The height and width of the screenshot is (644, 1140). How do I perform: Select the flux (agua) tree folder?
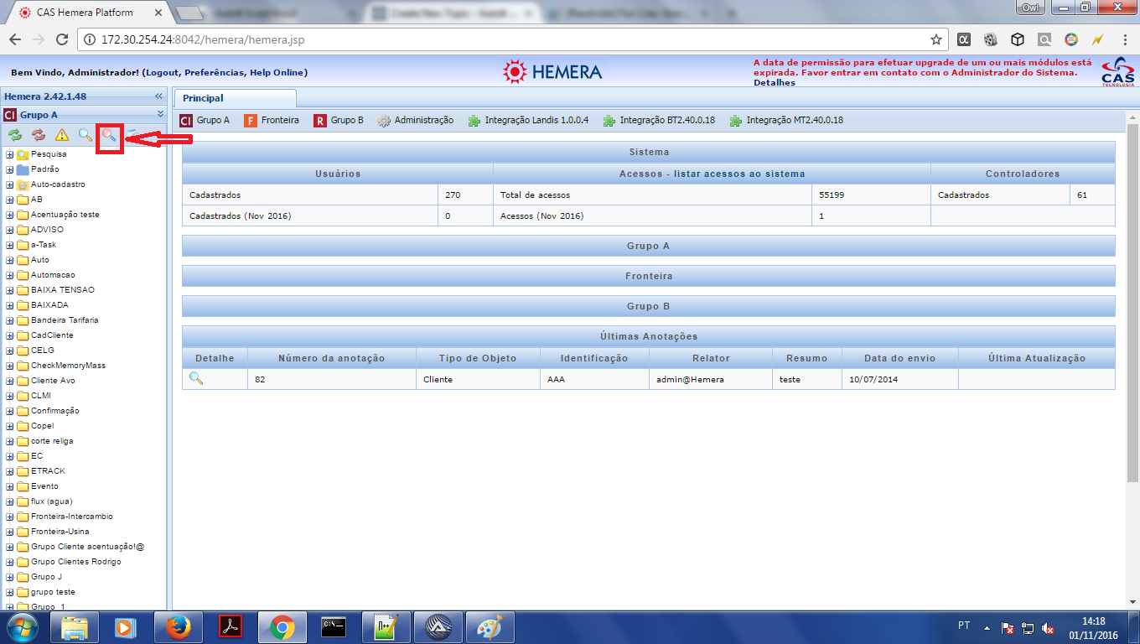[52, 501]
